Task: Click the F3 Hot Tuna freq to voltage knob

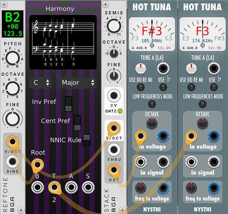Action: click(191, 188)
